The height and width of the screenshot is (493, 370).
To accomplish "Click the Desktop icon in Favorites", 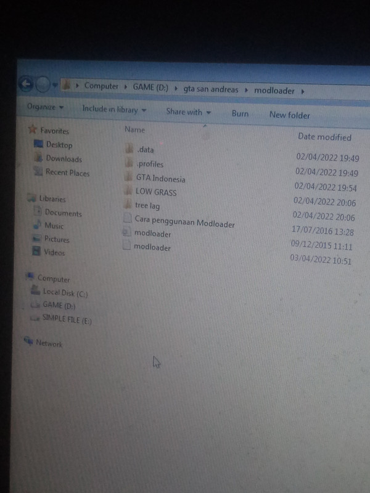I will point(38,144).
